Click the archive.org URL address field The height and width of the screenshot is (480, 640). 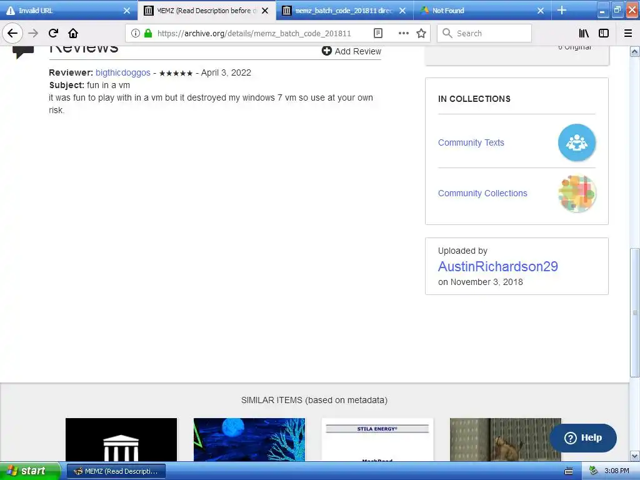[254, 33]
